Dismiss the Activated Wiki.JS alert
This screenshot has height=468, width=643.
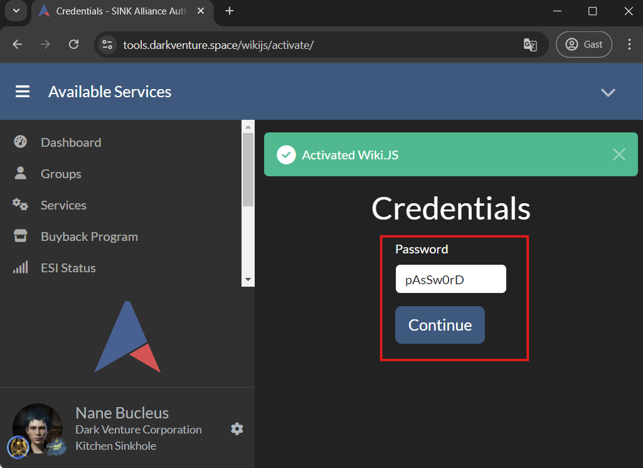click(619, 154)
